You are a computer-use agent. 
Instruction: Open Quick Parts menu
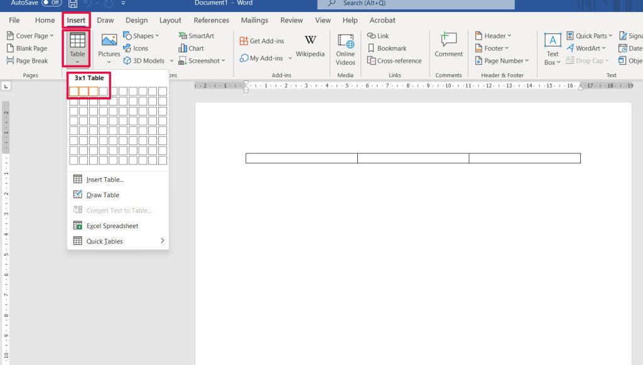589,36
